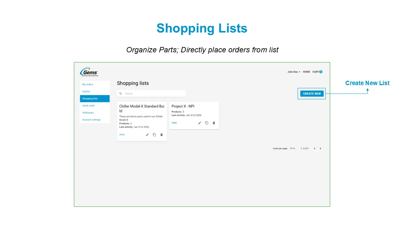Click HOME in the top navigation
The image size is (404, 227).
click(x=306, y=72)
